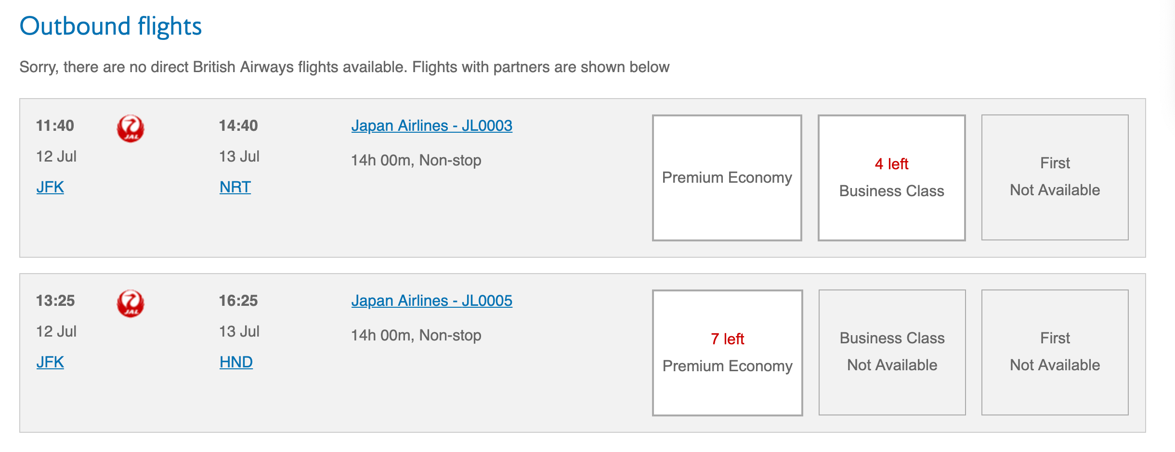This screenshot has height=452, width=1175.
Task: Click Business Class Not Available on JL0005
Action: pos(892,352)
